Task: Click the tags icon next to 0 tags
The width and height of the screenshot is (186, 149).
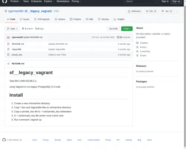Action: [x=36, y=29]
